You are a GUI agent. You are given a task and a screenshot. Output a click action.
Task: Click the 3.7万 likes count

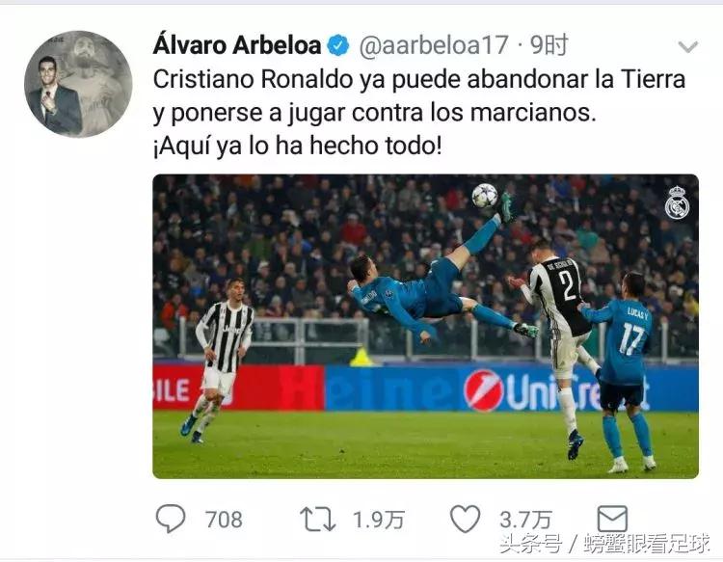(525, 520)
